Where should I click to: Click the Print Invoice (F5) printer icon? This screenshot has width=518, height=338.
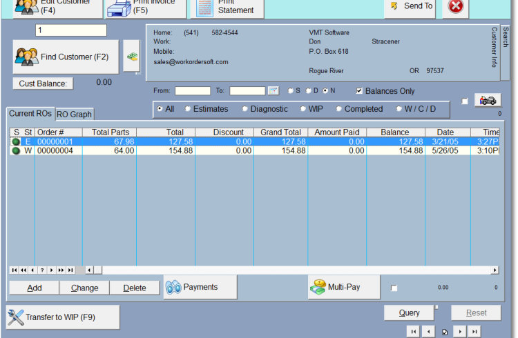pos(117,8)
